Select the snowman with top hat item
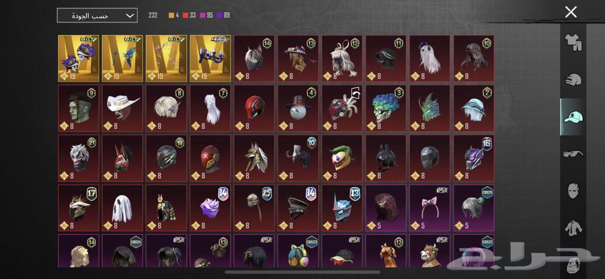Viewport: 605px width, 279px height. tap(298, 108)
